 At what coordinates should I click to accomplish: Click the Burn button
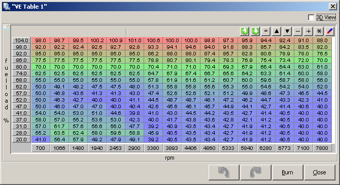pos(288,172)
